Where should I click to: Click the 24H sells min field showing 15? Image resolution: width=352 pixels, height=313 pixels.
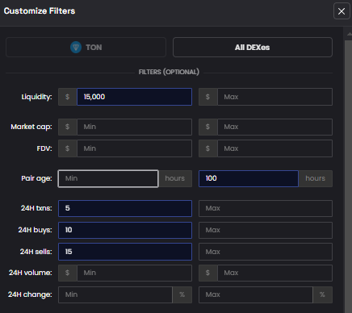pos(125,252)
